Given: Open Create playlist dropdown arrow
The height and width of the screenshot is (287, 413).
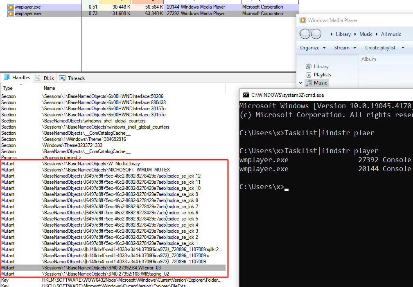Looking at the screenshot, I should [x=403, y=48].
